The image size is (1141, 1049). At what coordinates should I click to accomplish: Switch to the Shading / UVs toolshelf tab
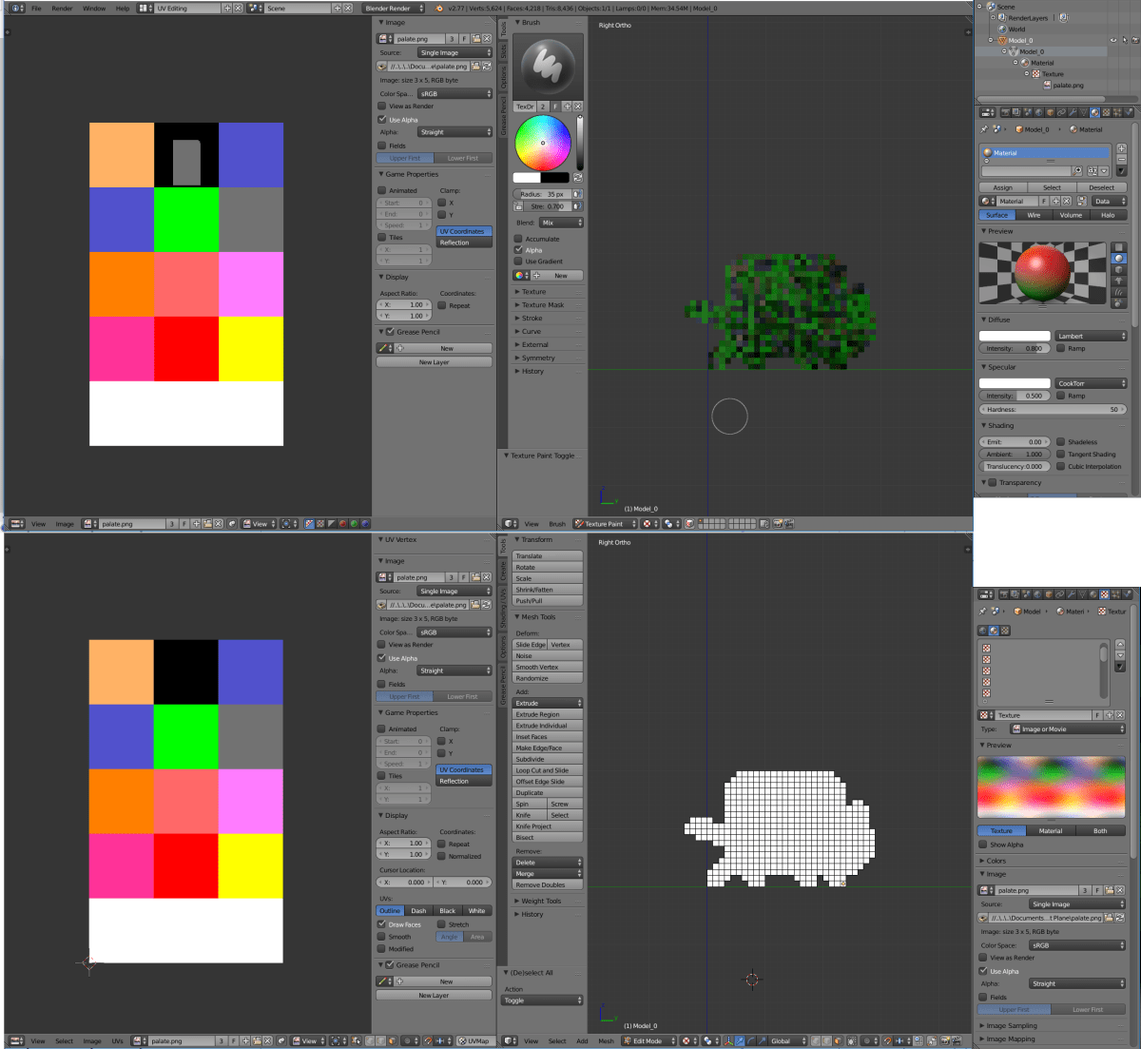504,611
